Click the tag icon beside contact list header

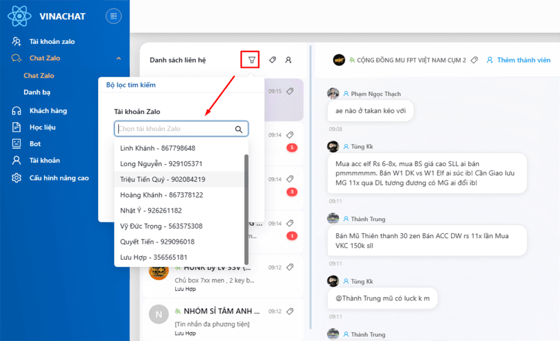(272, 60)
